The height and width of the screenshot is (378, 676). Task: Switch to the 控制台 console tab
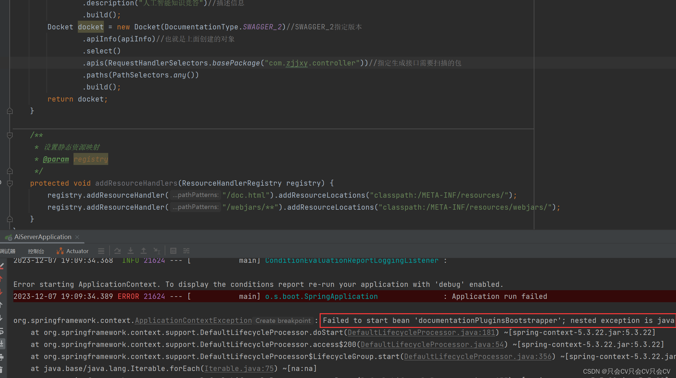coord(36,251)
